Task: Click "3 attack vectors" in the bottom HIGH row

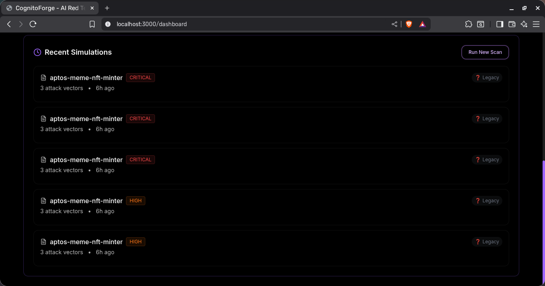Action: tap(62, 252)
